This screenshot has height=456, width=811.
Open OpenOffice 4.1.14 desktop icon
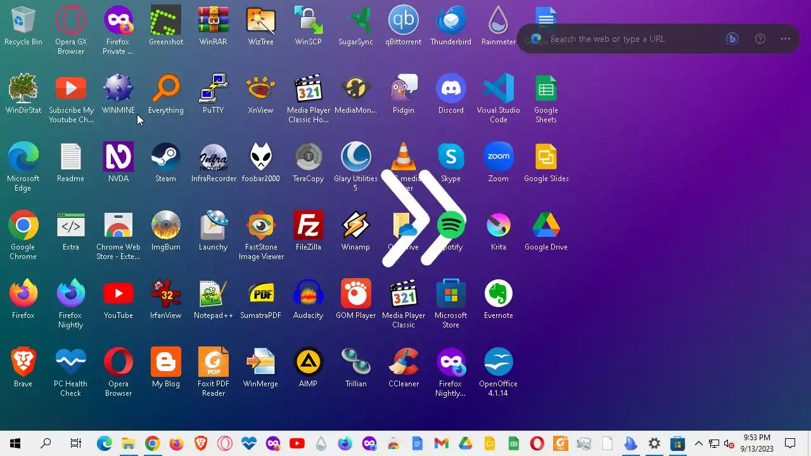click(x=499, y=372)
